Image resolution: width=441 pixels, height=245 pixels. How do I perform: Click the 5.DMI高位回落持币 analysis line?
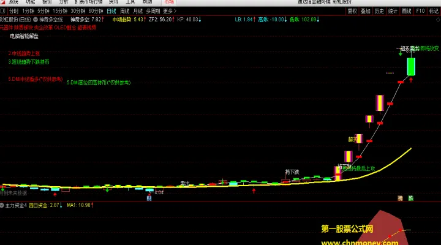[x=99, y=83]
